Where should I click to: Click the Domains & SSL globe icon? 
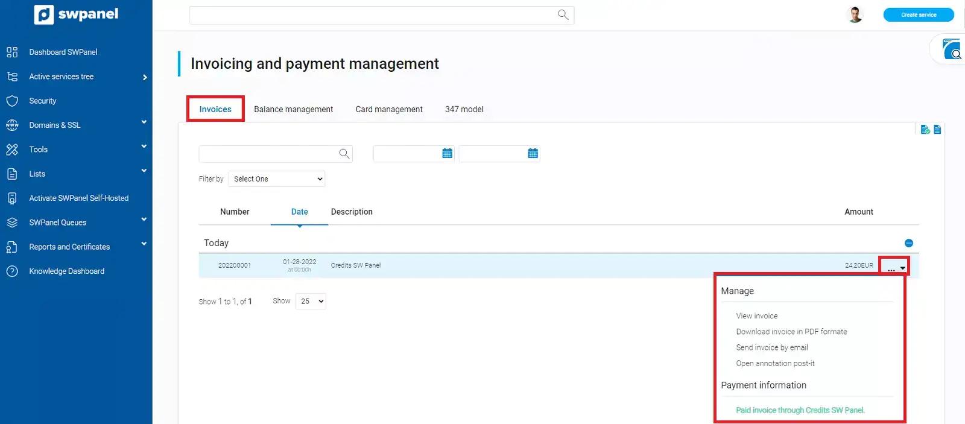[12, 125]
